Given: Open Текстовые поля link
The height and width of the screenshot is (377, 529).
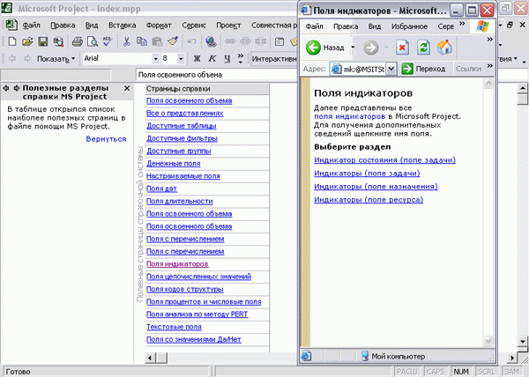Looking at the screenshot, I should (x=174, y=327).
